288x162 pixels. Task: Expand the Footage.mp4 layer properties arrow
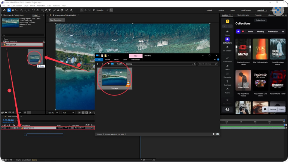coord(12,128)
